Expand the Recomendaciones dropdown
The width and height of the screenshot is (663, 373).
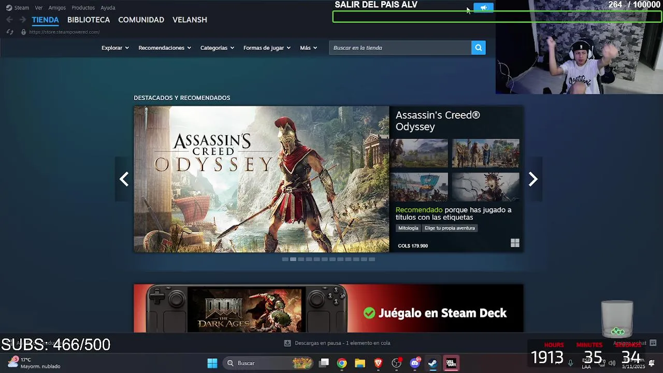[x=165, y=48]
